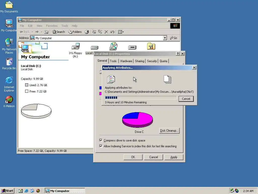Click the Applying Attributes progress bar

(141, 98)
